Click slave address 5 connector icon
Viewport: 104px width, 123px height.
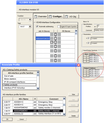(x=55, y=56)
